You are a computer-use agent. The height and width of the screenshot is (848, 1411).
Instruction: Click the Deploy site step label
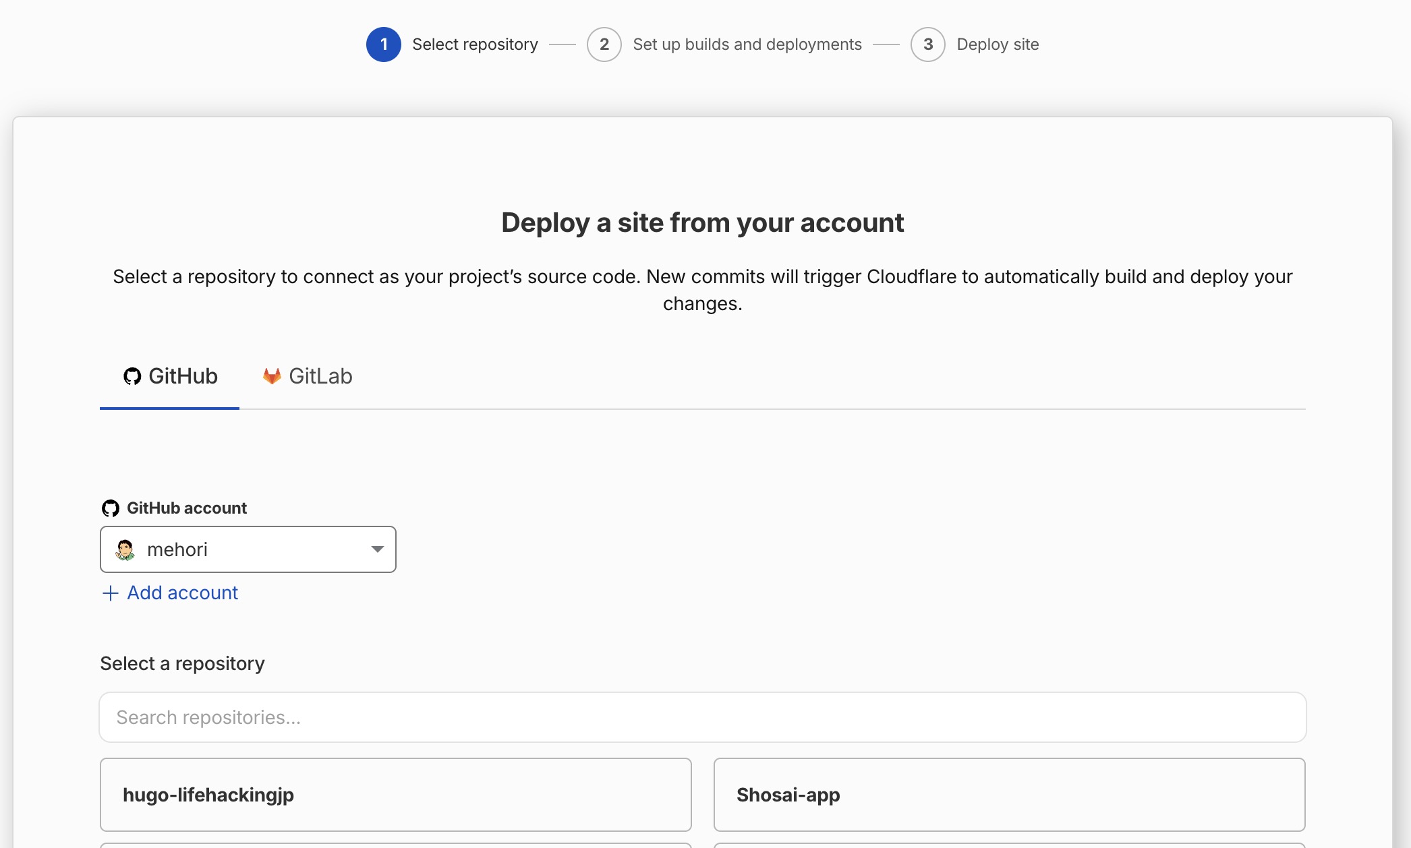[998, 44]
